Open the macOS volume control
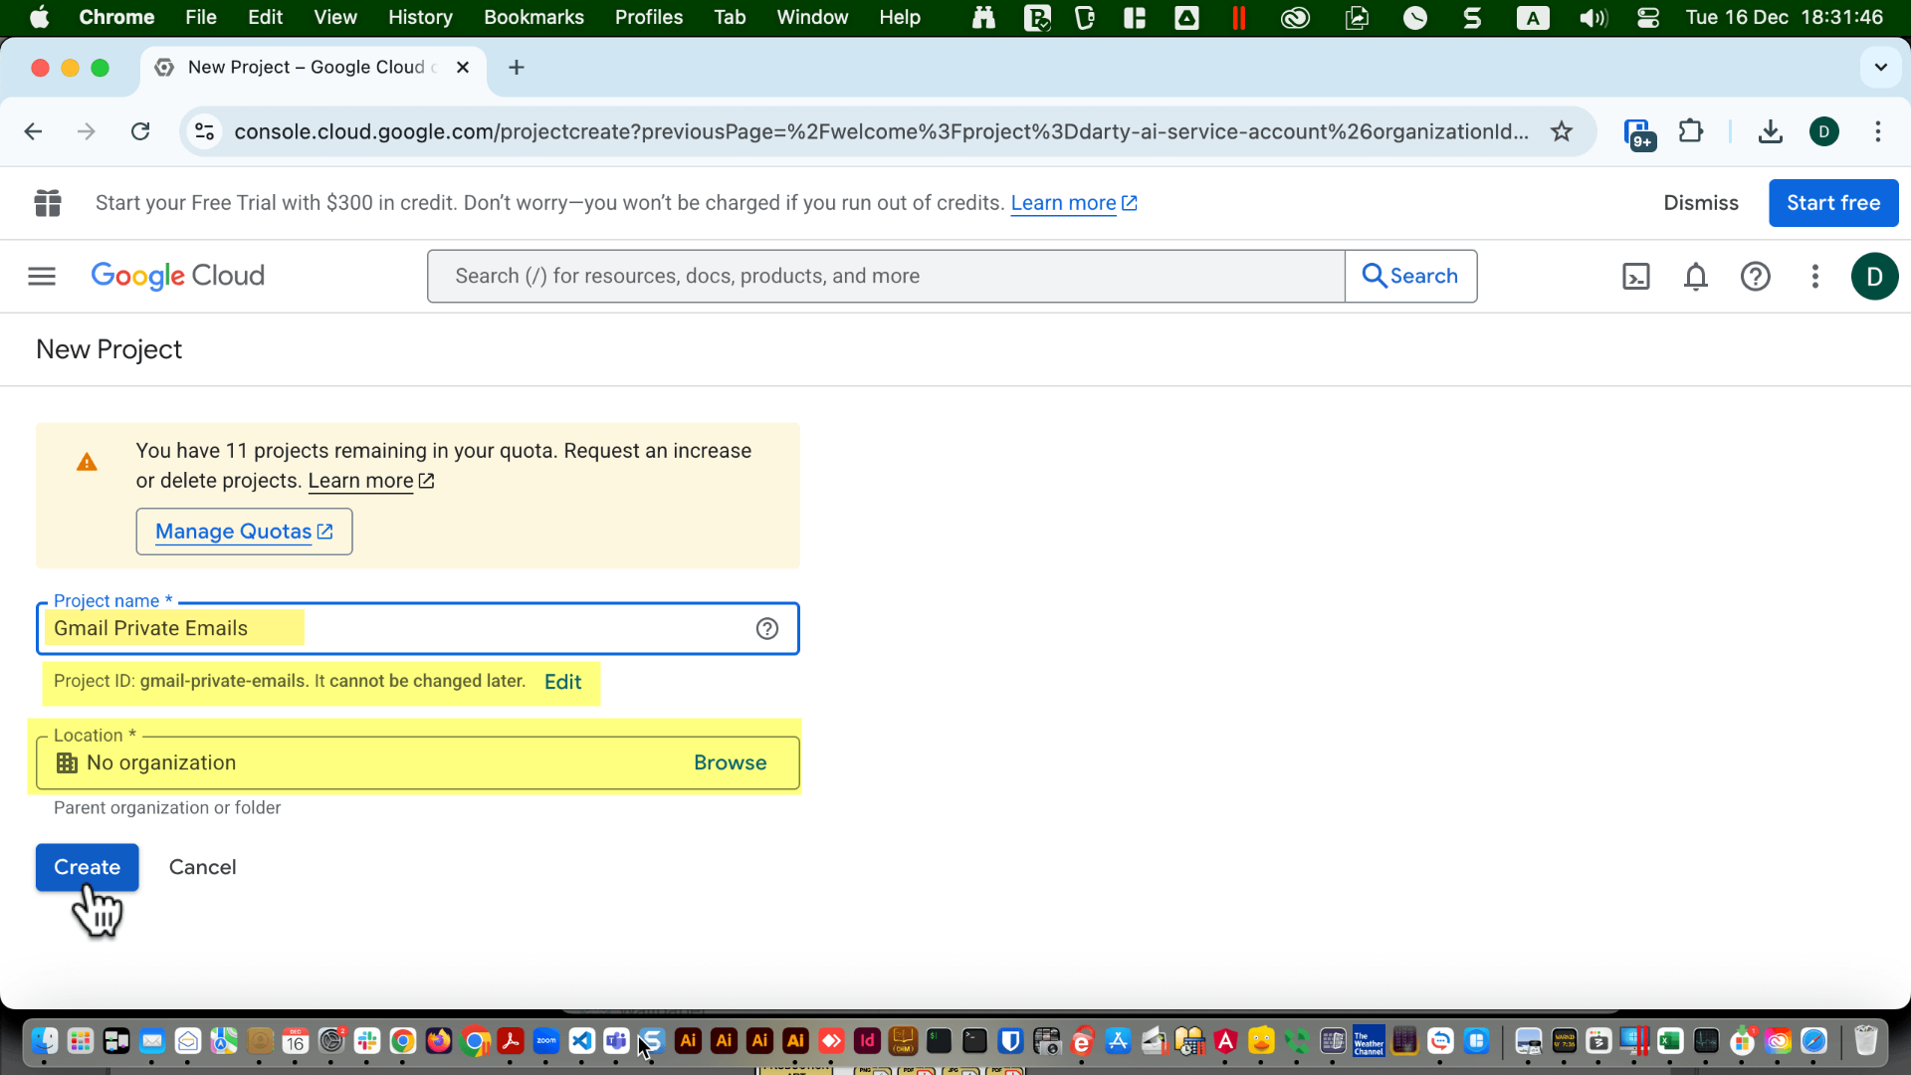Screen dimensions: 1911x1075 coord(1592,17)
